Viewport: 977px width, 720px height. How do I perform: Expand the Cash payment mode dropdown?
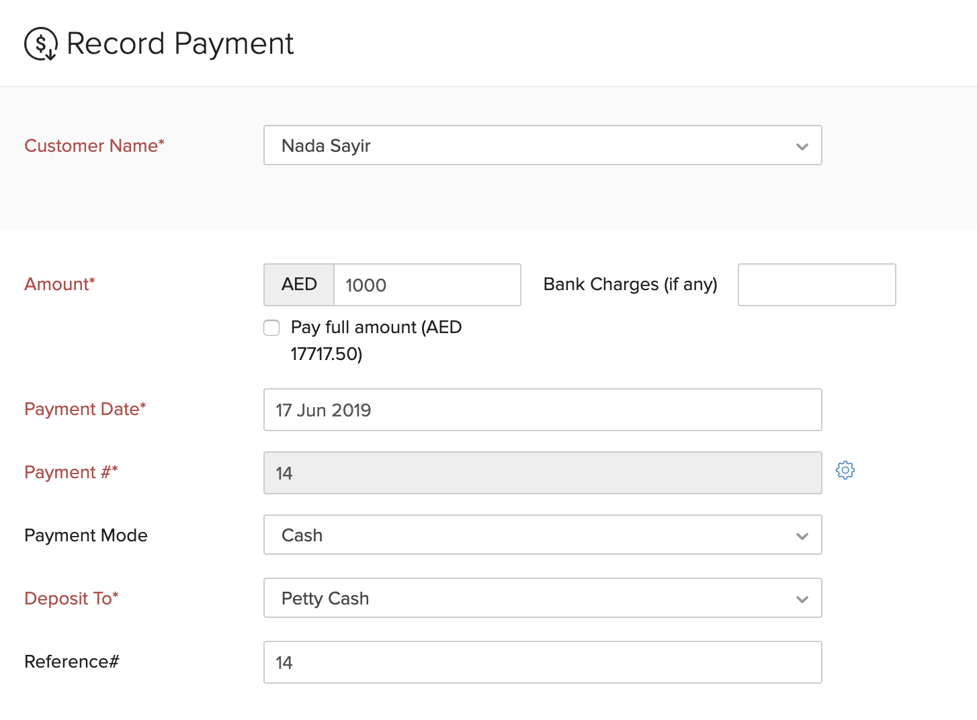coord(531,535)
